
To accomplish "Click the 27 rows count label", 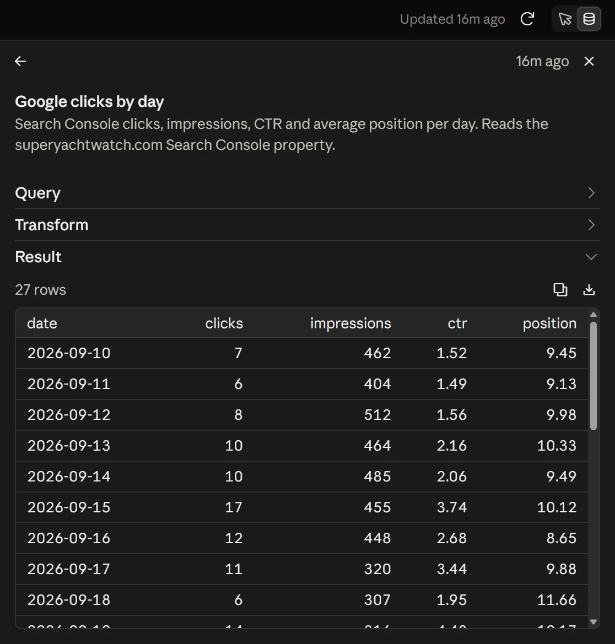I will 40,290.
